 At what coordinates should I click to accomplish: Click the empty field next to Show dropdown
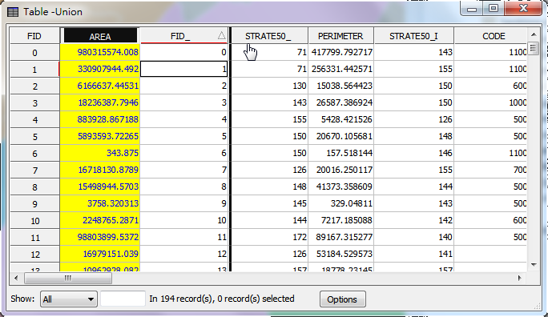pyautogui.click(x=123, y=299)
